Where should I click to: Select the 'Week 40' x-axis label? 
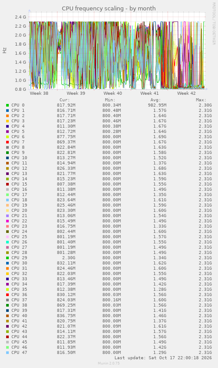click(x=113, y=93)
